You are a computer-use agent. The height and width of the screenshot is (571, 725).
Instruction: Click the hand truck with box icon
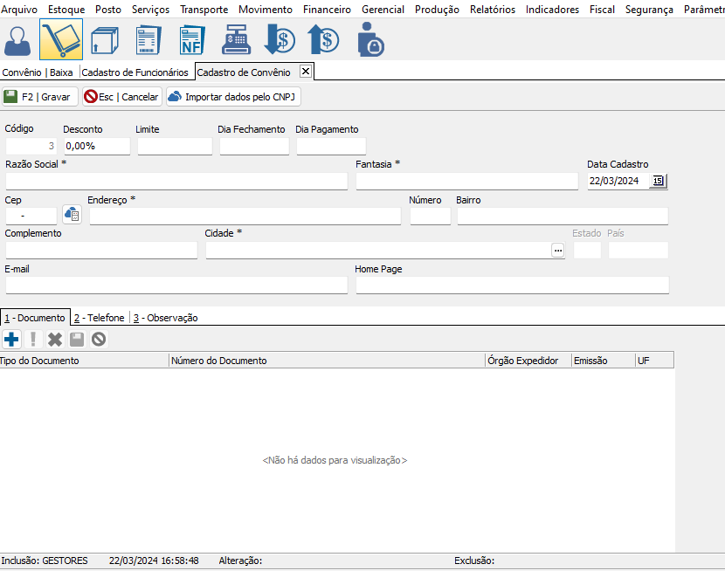click(61, 40)
